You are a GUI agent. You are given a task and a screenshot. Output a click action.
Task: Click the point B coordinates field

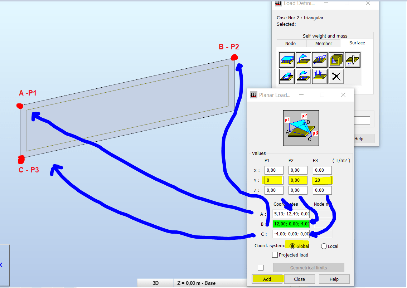(291, 224)
